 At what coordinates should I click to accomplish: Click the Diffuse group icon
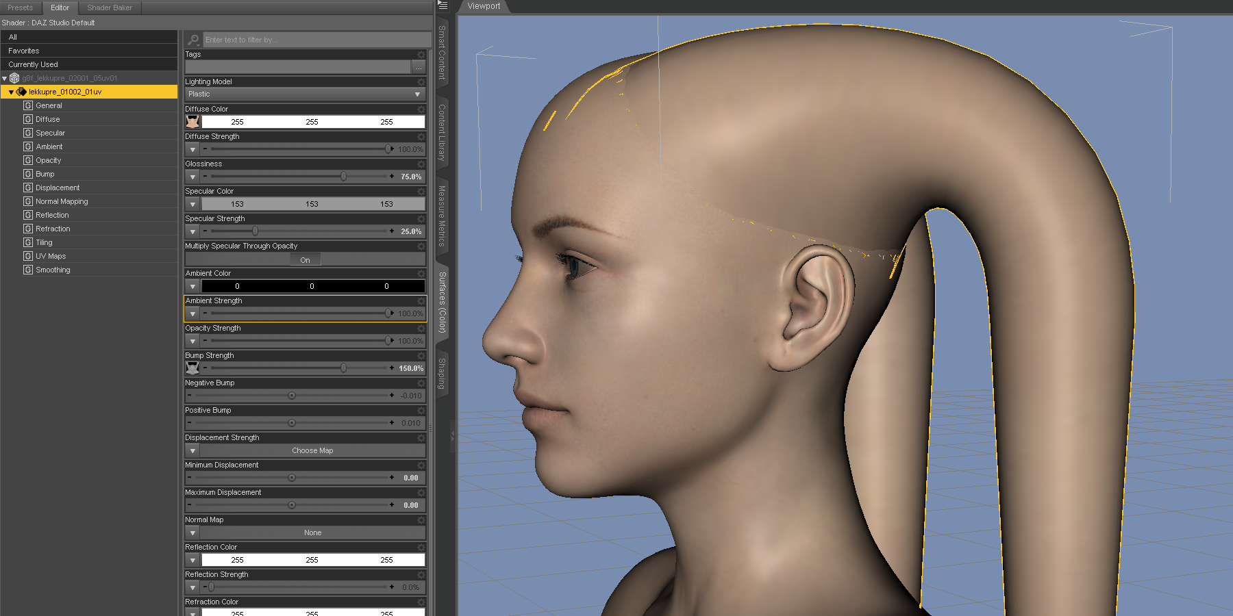click(x=28, y=119)
